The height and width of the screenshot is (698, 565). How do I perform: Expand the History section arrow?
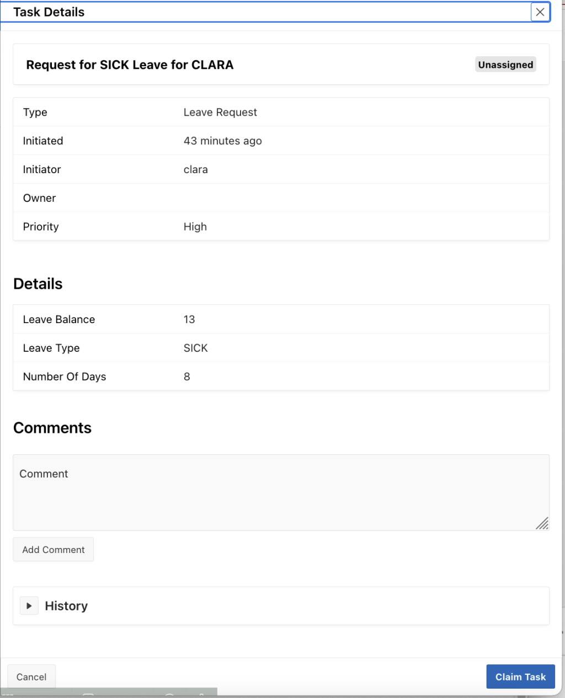point(29,605)
